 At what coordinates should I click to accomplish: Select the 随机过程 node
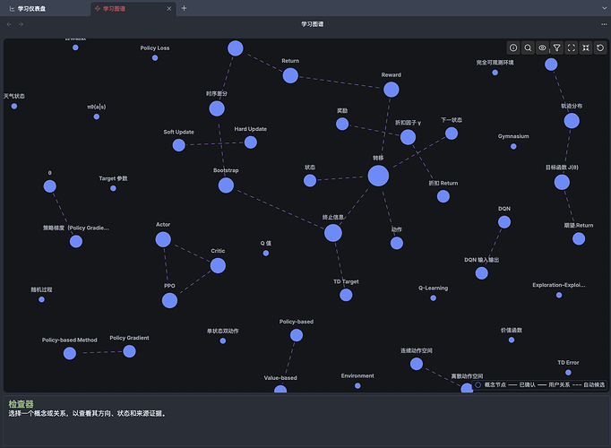42,299
